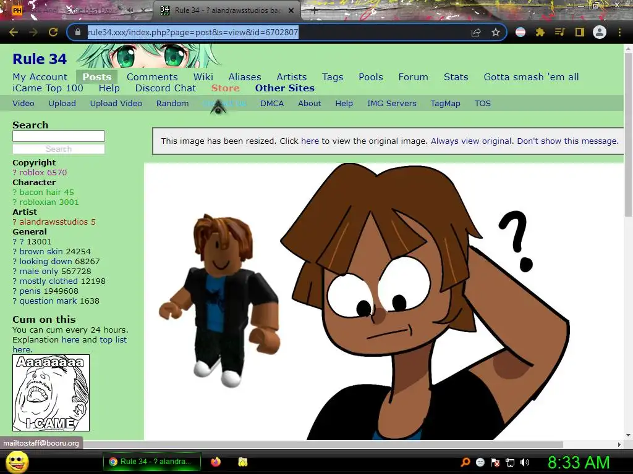Screen dimensions: 633x474
Task: Click the question mark next to brown skin
Action: pos(15,252)
